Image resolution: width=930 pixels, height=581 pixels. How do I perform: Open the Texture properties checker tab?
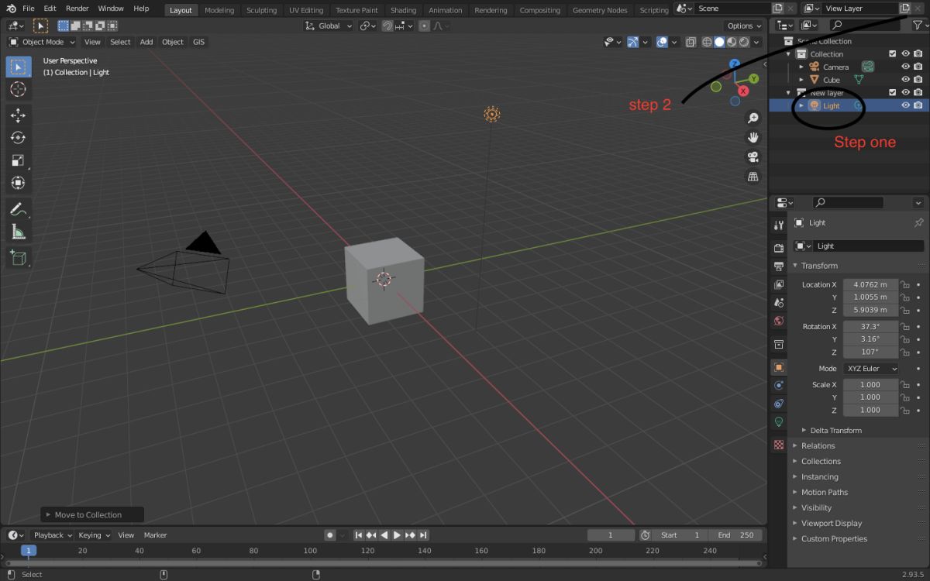click(779, 445)
